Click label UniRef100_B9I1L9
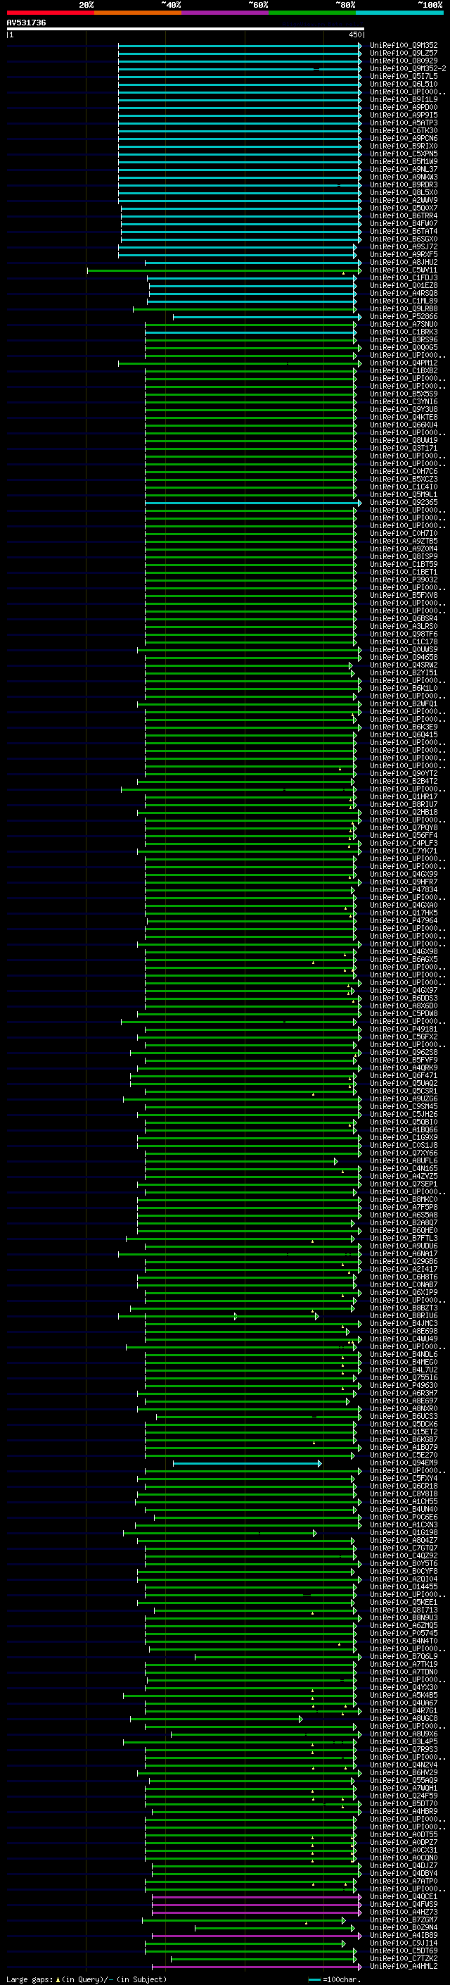The width and height of the screenshot is (450, 1985). (404, 99)
